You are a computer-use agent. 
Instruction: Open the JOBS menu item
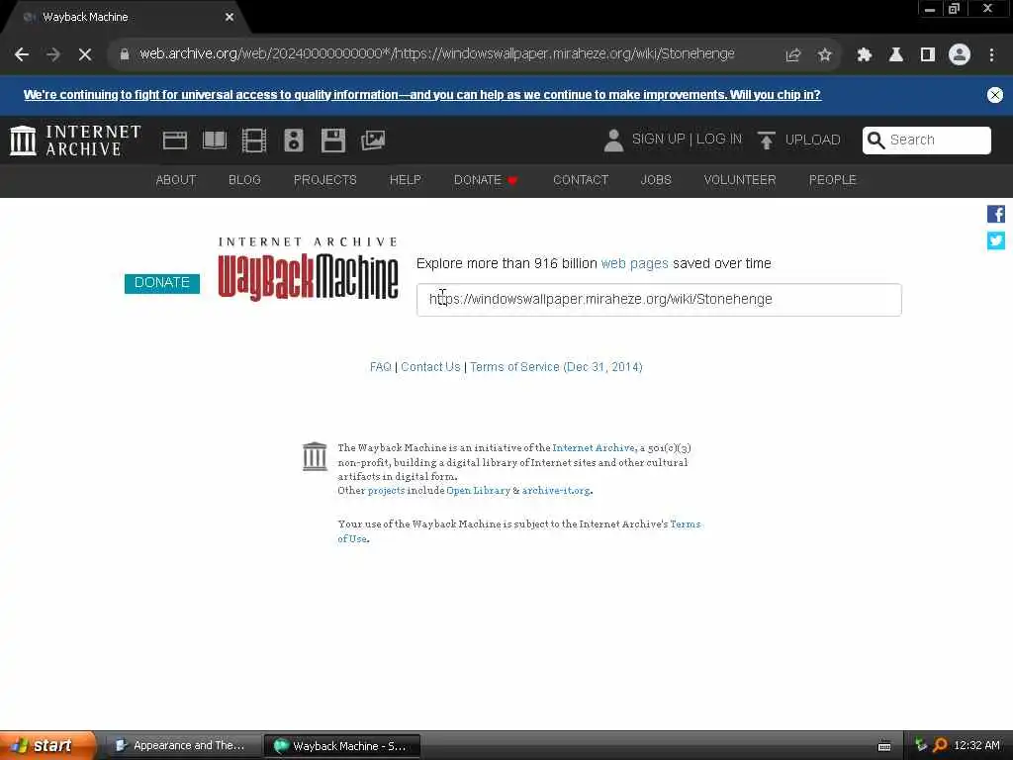click(x=656, y=180)
